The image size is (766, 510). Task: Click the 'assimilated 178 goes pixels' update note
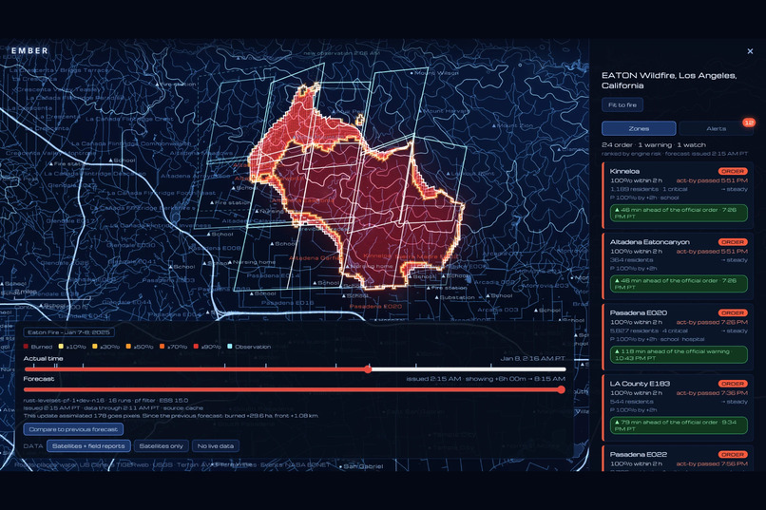click(x=171, y=416)
